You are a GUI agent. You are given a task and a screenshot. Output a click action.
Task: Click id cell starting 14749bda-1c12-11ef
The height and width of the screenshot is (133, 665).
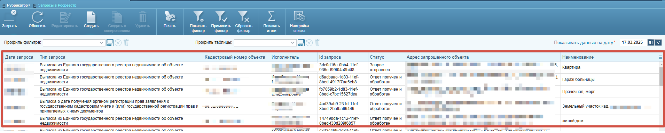coord(343,121)
